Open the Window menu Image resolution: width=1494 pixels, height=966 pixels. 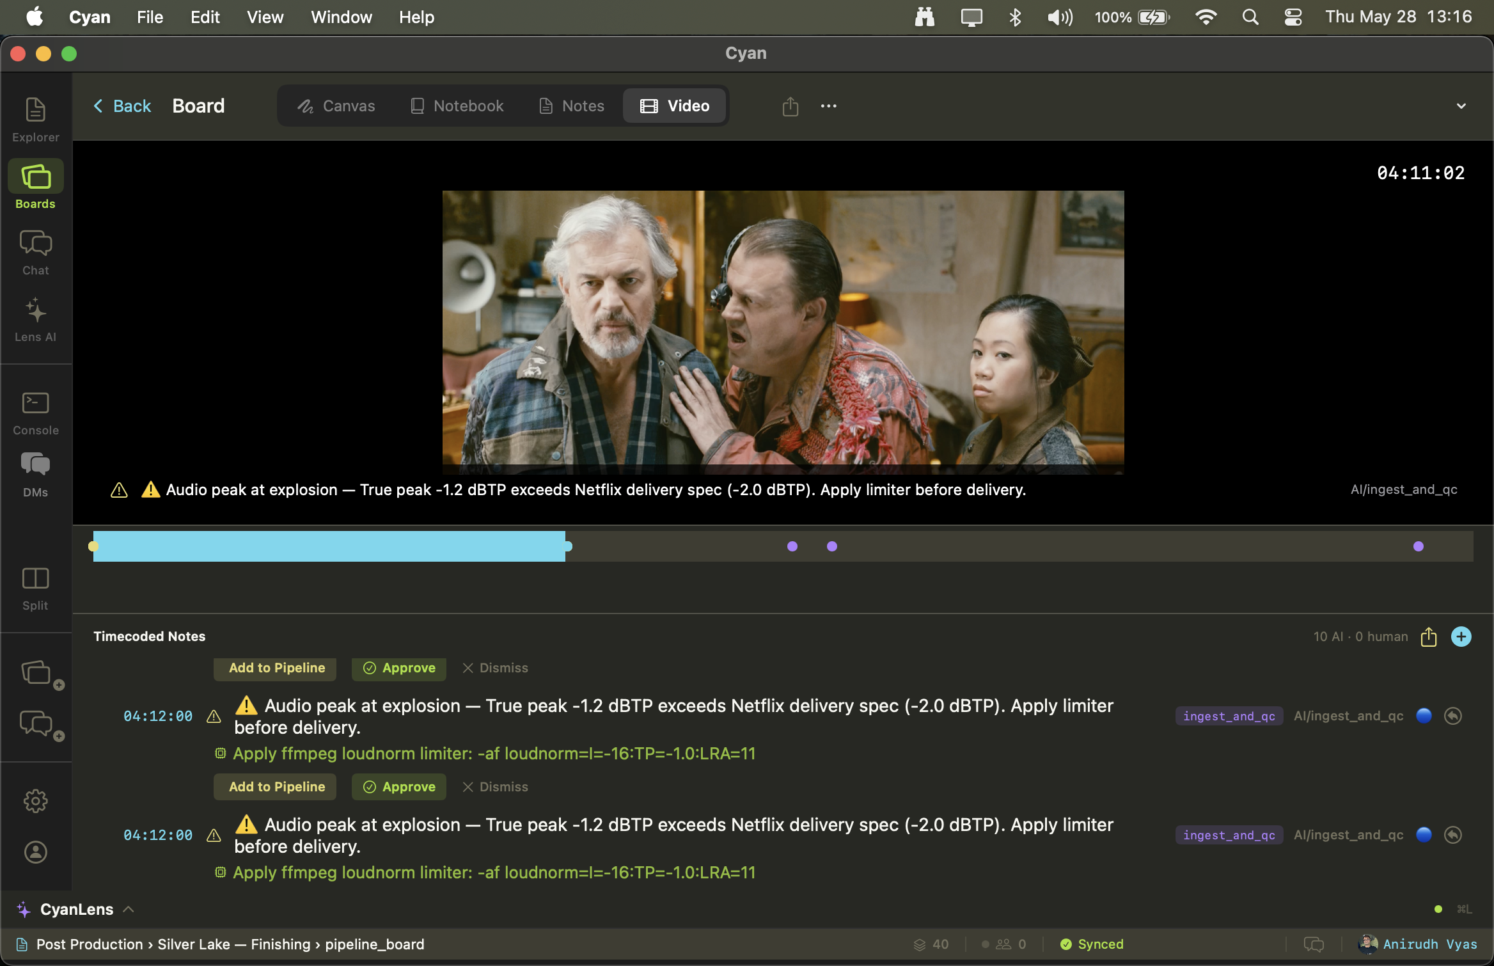[342, 17]
